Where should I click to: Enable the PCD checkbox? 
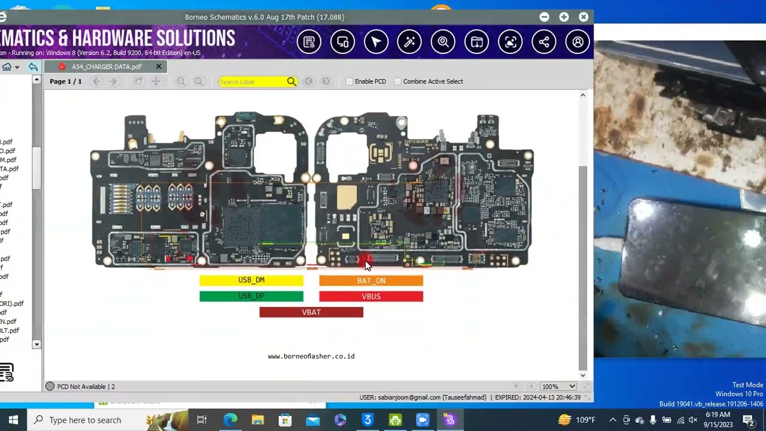click(x=349, y=81)
